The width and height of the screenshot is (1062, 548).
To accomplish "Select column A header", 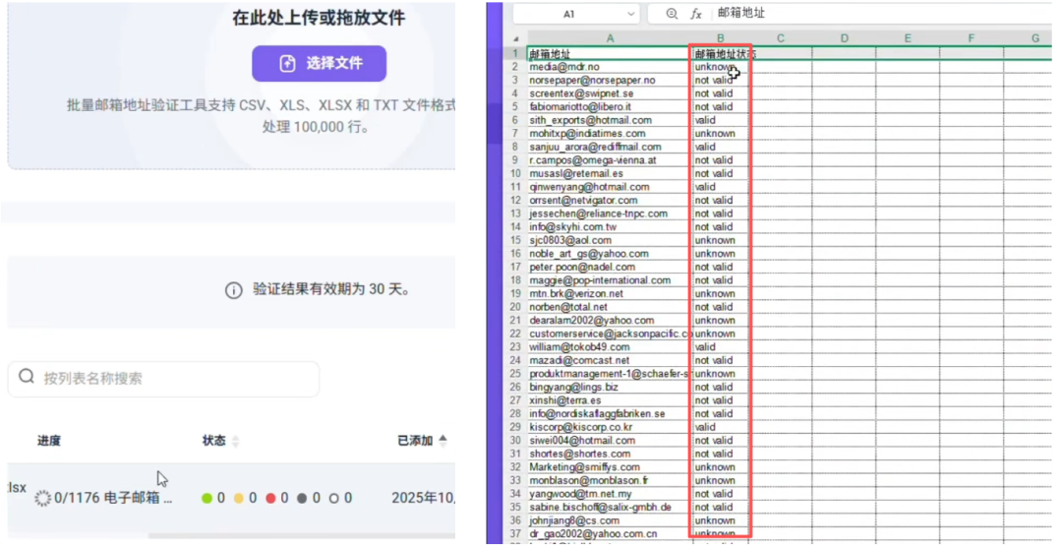I will [610, 38].
